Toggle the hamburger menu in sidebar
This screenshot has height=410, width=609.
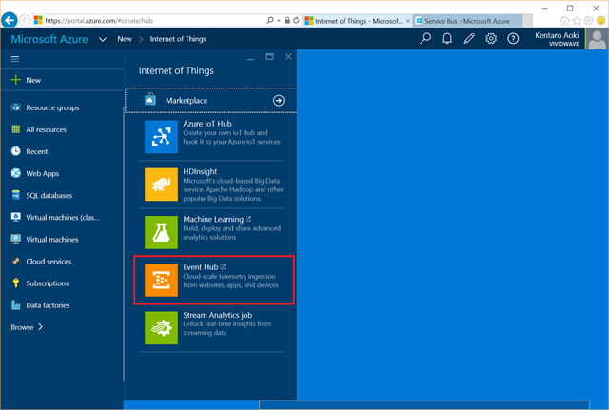(15, 59)
